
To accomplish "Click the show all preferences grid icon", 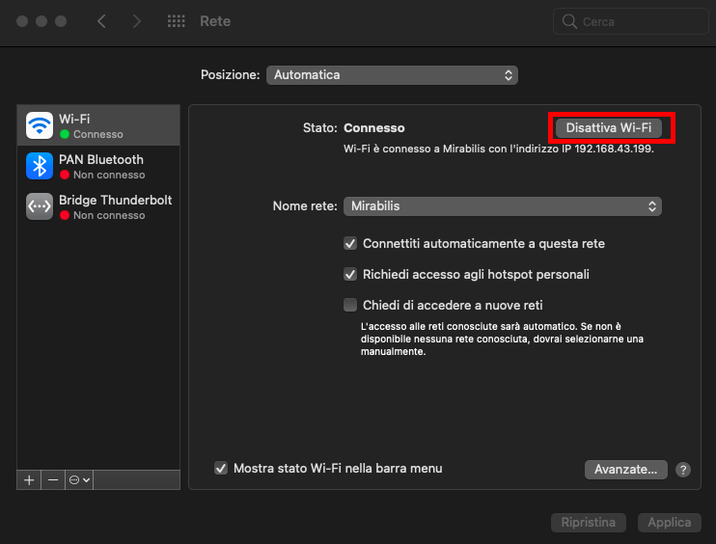I will [176, 21].
